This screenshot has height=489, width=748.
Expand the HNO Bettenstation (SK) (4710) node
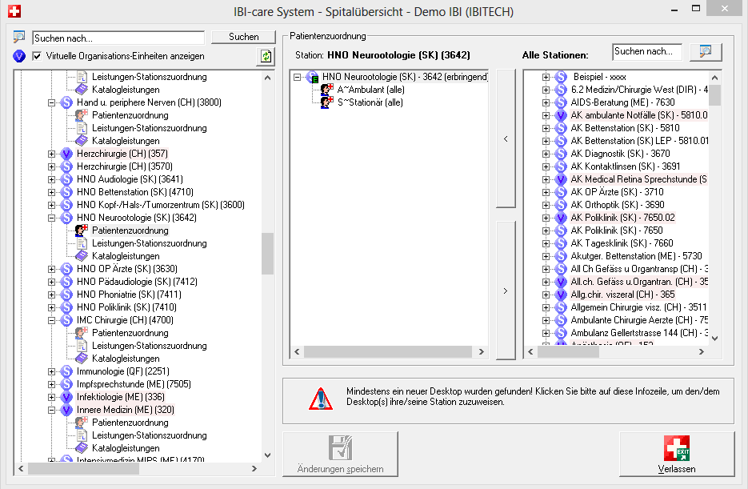click(52, 192)
